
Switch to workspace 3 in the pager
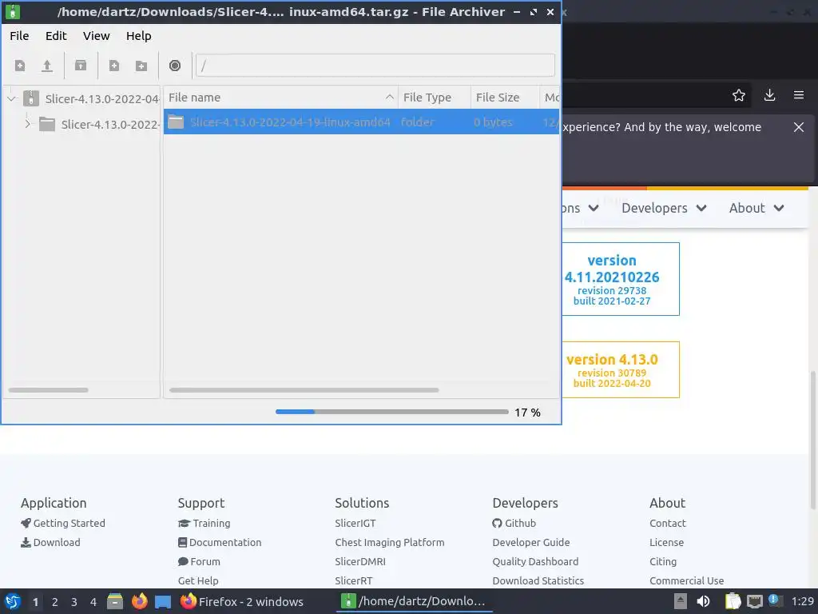(x=74, y=602)
